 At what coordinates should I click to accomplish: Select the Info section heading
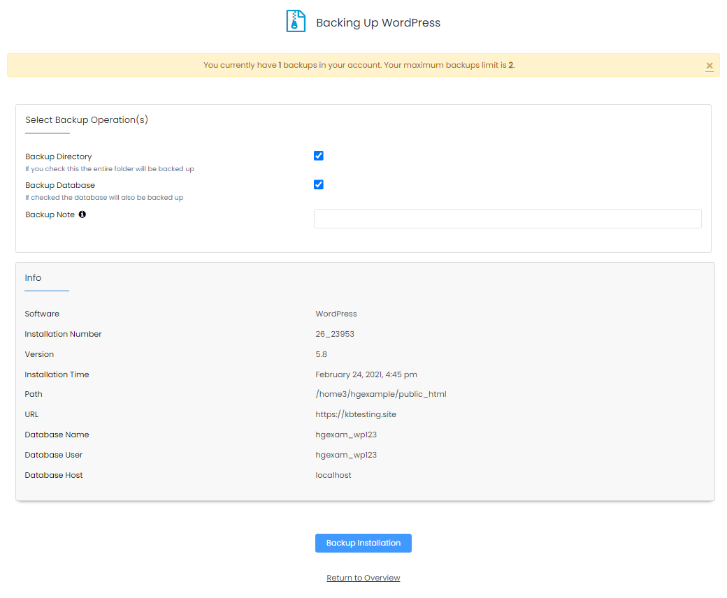[33, 277]
